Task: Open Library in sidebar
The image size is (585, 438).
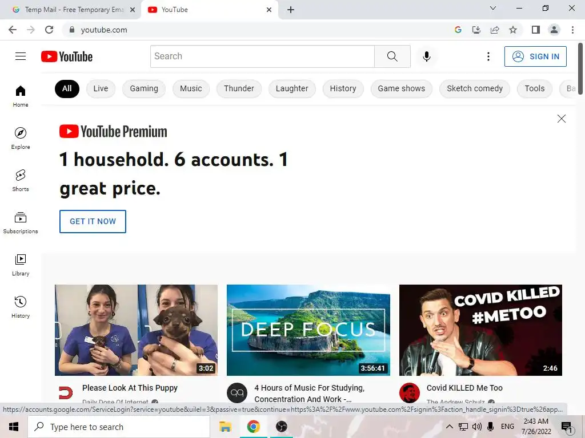Action: coord(21,265)
